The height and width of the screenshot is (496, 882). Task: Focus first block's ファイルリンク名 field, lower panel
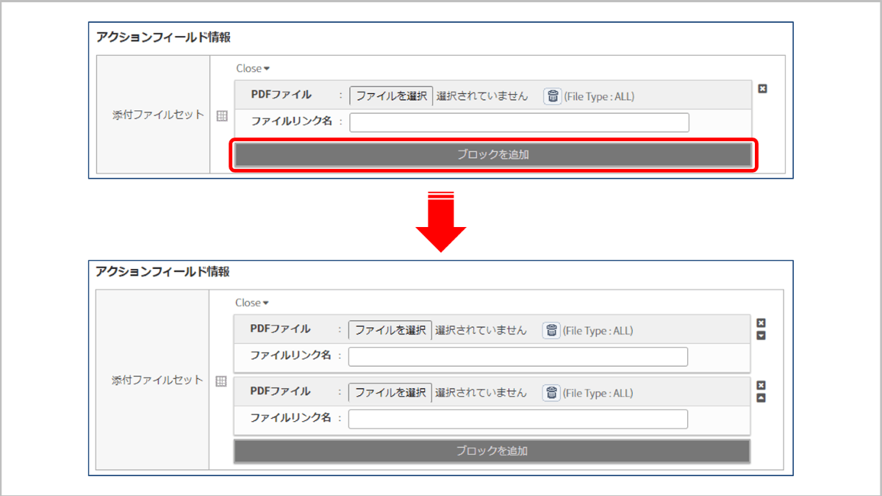[x=517, y=356]
